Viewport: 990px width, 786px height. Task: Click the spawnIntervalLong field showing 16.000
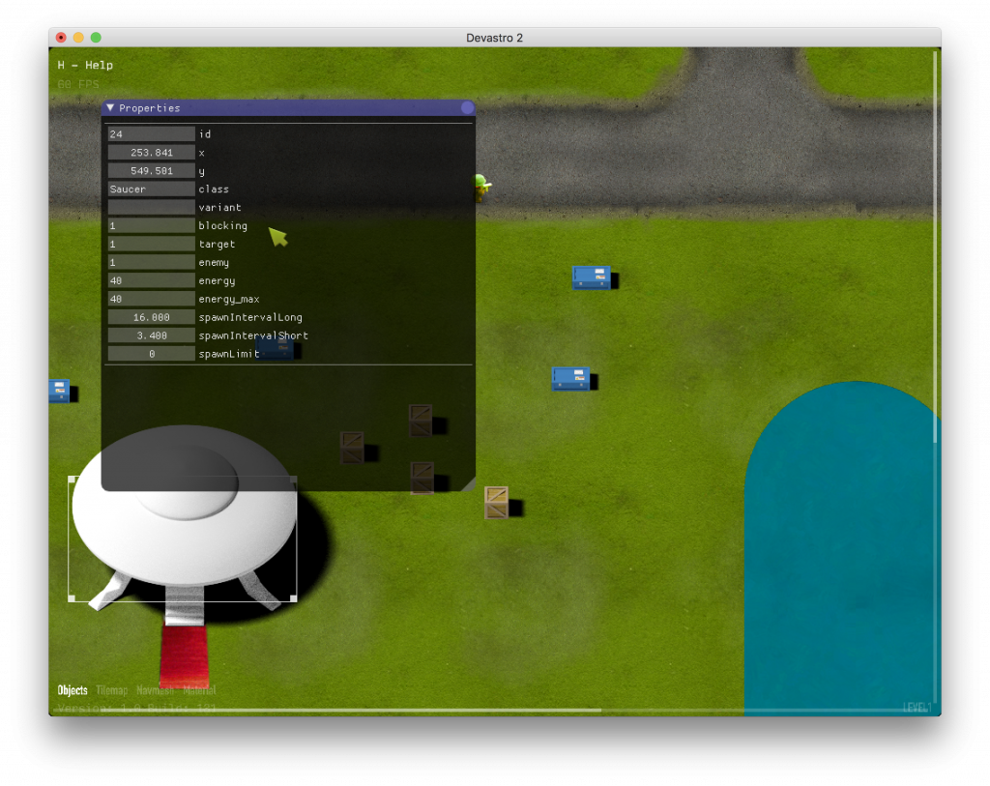[152, 317]
